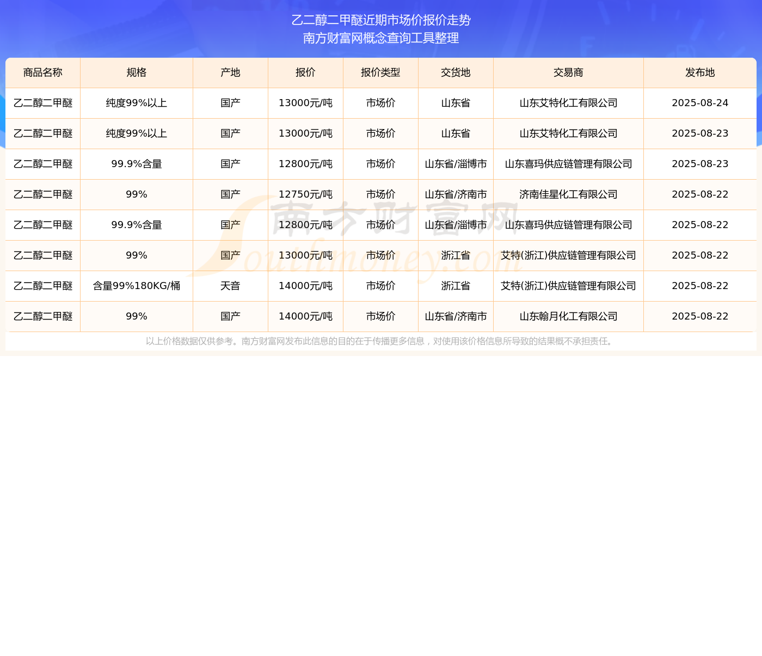Select the 12750元/吨 price cell
762x656 pixels.
(305, 194)
